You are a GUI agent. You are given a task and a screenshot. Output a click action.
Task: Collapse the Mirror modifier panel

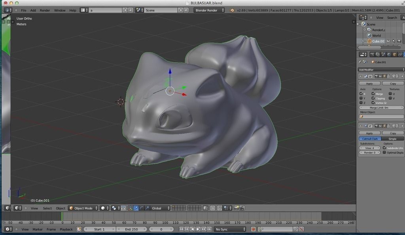click(360, 76)
